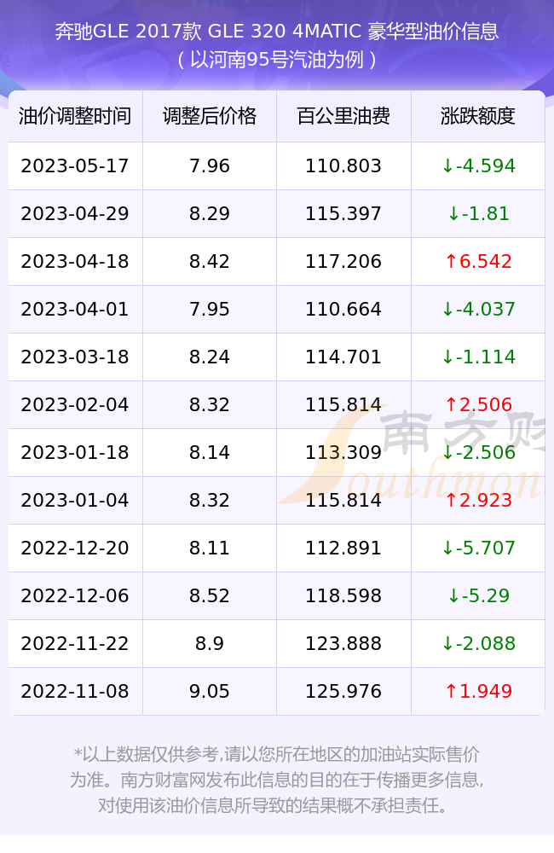Click fuel cost 123.888
The image size is (554, 853).
[x=343, y=644]
